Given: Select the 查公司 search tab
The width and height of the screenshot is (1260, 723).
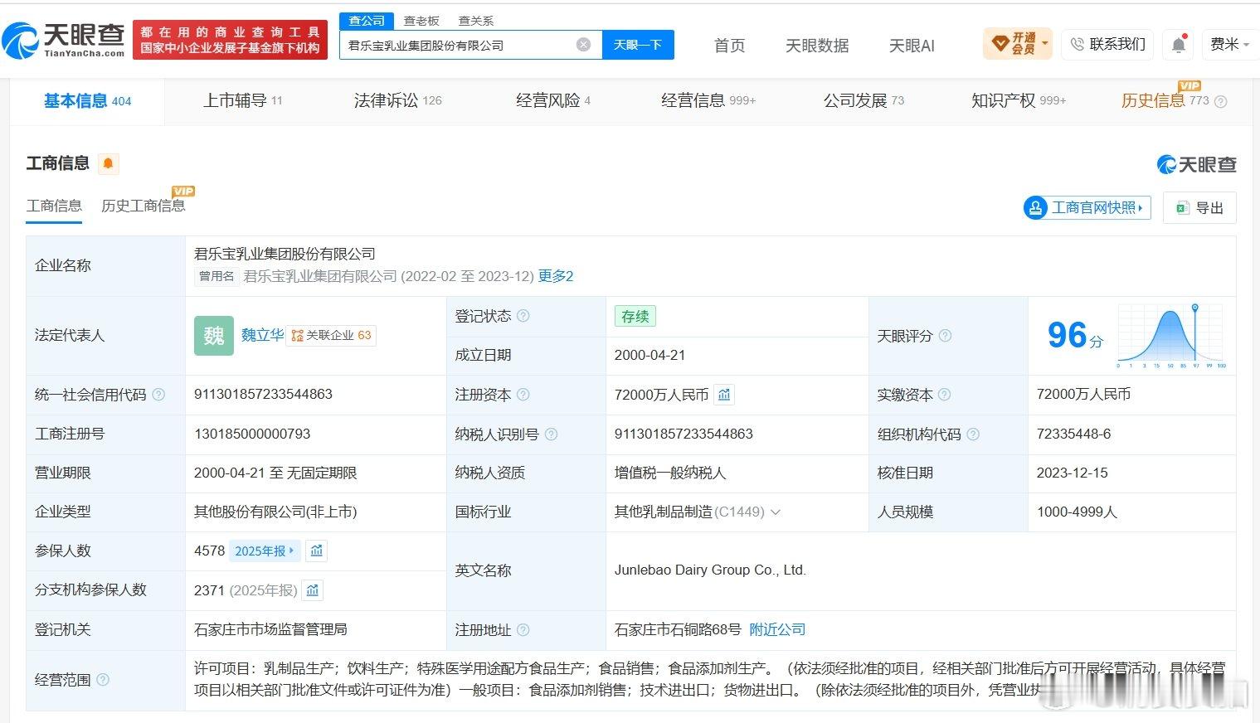Looking at the screenshot, I should [x=367, y=21].
